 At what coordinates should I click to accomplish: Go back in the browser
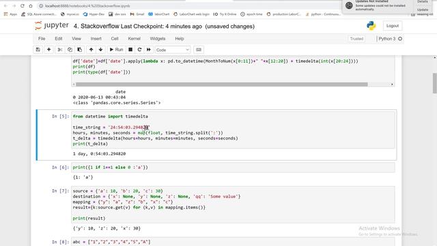5,6
